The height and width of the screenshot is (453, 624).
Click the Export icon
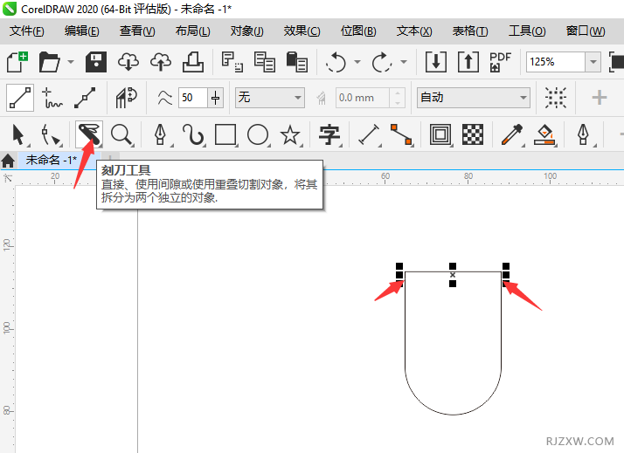point(468,62)
